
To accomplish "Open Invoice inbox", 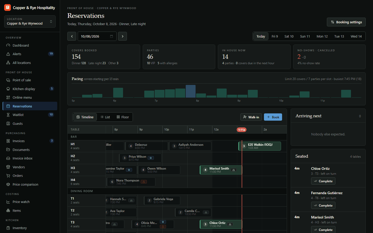I will [x=30, y=158].
